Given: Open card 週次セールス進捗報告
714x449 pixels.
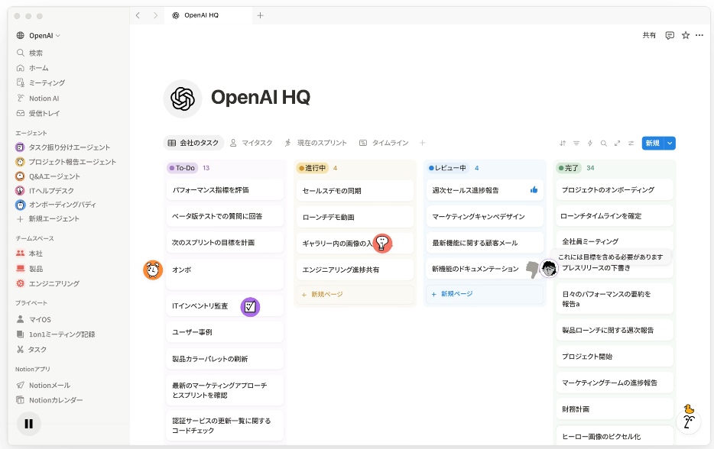Looking at the screenshot, I should (485, 190).
